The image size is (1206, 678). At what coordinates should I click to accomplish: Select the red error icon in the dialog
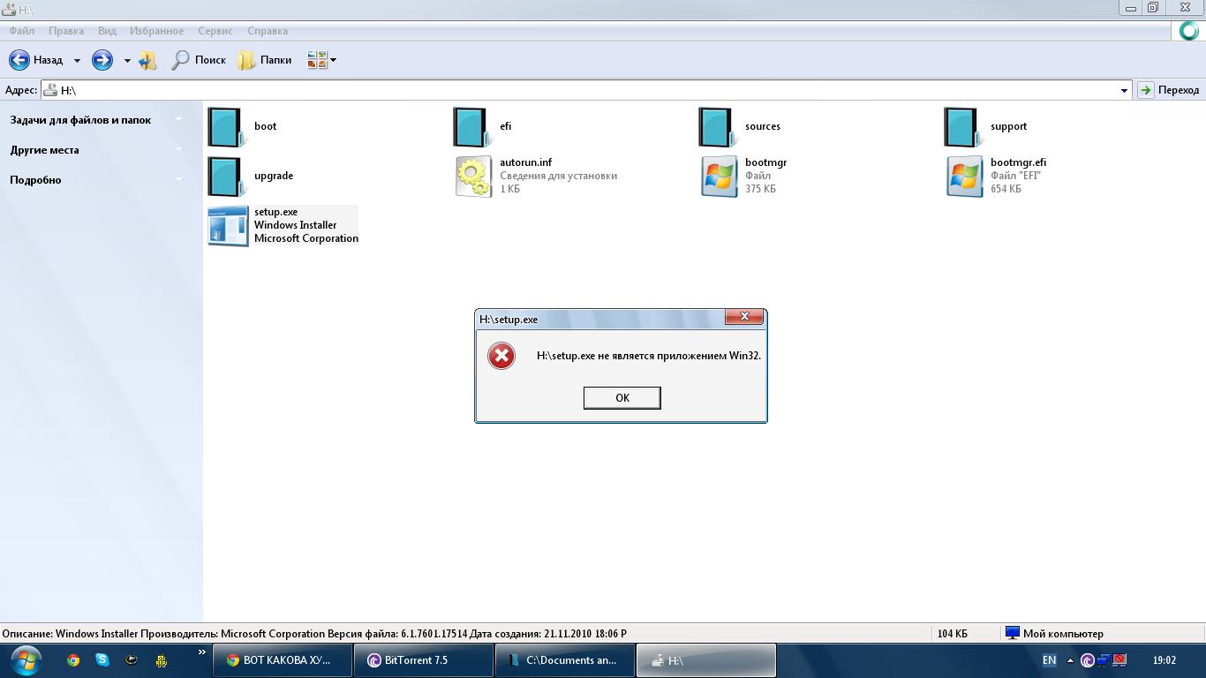(501, 356)
